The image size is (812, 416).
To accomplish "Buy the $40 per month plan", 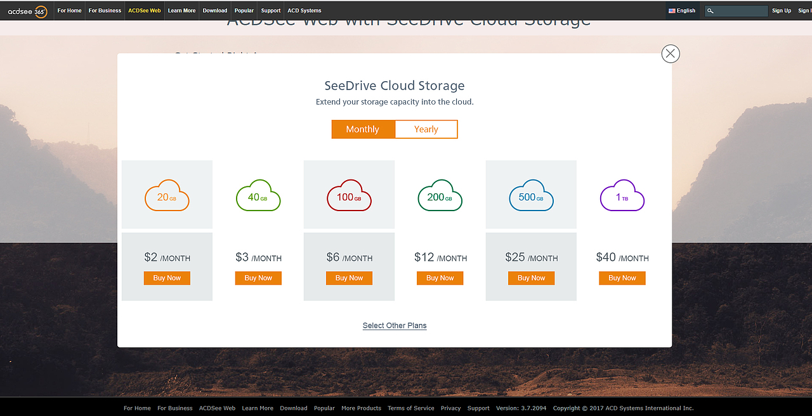I will (x=622, y=278).
